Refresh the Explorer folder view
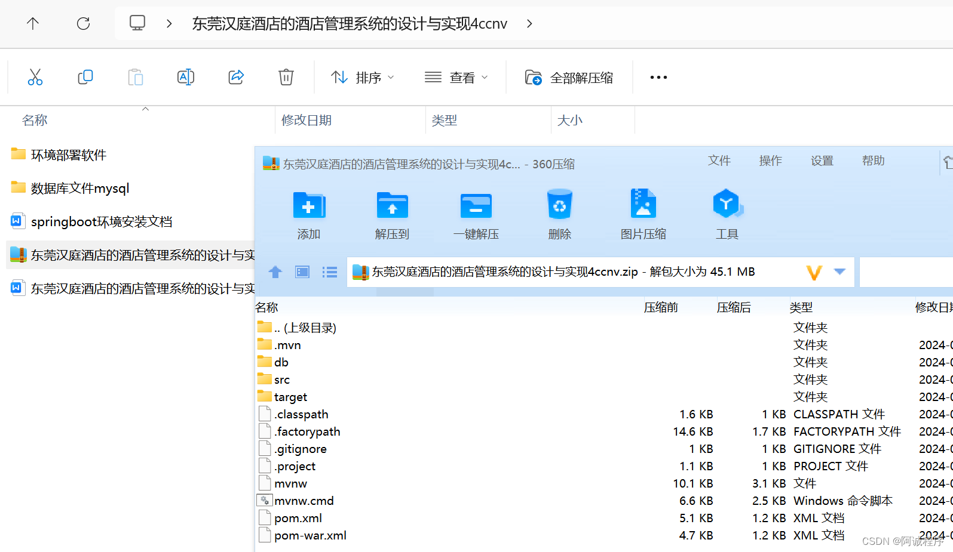 coord(83,23)
